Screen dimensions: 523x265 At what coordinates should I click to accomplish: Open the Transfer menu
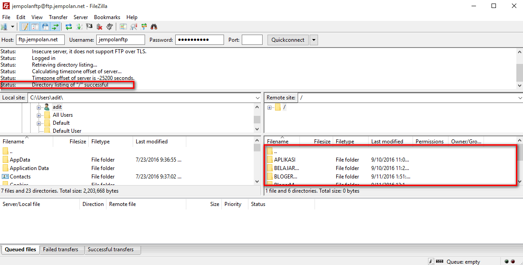pos(58,17)
